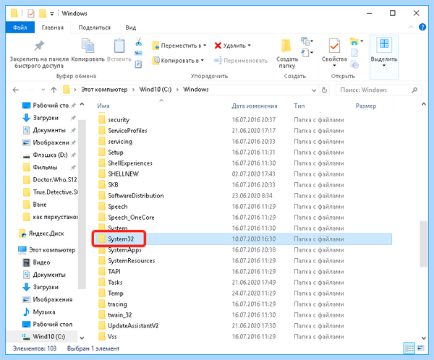Switch to Вид tab
The image size is (434, 360).
[x=131, y=27]
